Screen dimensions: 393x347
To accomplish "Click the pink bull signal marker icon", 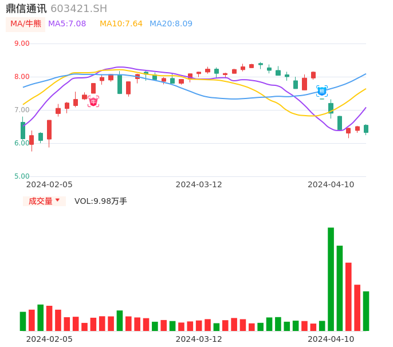I will [x=93, y=101].
